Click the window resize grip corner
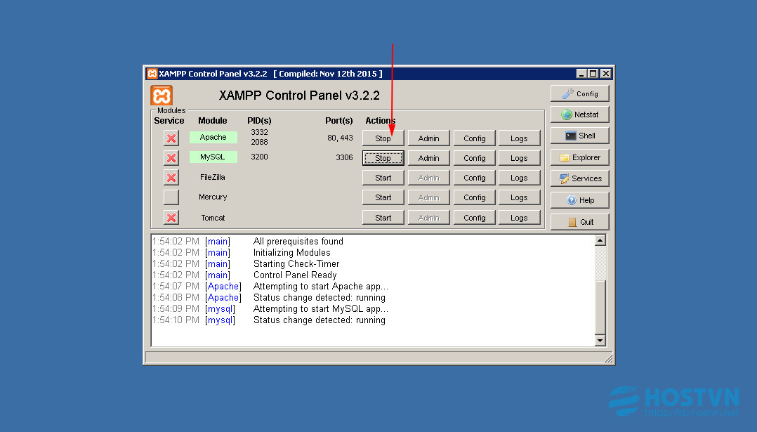The width and height of the screenshot is (757, 432). coord(608,359)
